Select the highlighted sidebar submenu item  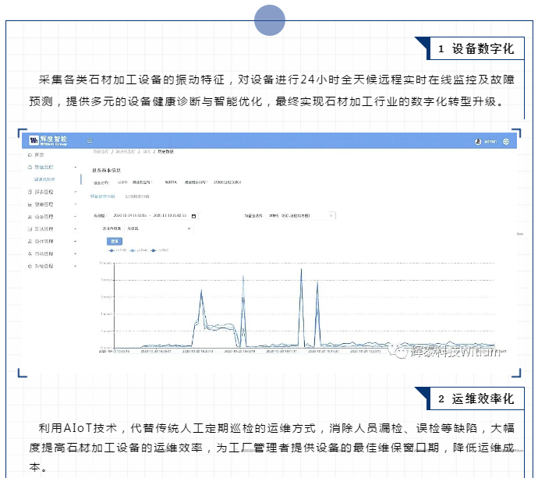click(44, 179)
